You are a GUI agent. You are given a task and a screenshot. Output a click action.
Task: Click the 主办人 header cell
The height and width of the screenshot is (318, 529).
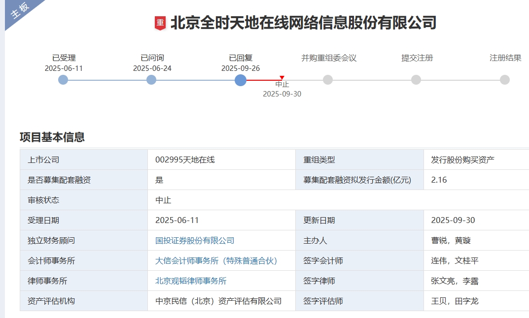pos(359,241)
